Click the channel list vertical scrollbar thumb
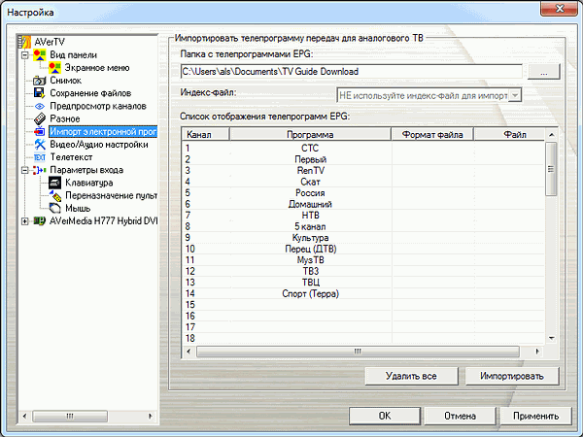Screen dimensions: 583x437 551,169
